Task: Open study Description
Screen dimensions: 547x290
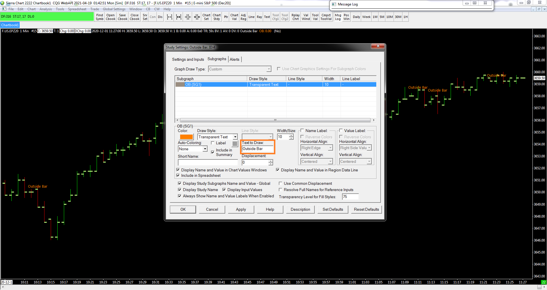Action: (300, 209)
